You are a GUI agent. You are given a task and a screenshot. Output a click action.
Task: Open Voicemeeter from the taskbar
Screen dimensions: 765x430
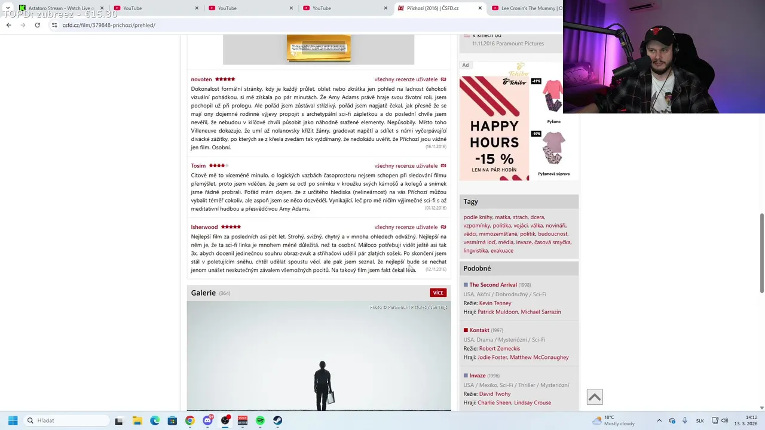pos(243,420)
